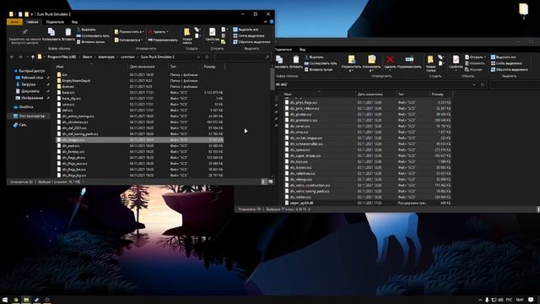The height and width of the screenshot is (304, 540).
Task: Click Up arrow in Euro Truck Simulator 2 window
Action: 33,57
